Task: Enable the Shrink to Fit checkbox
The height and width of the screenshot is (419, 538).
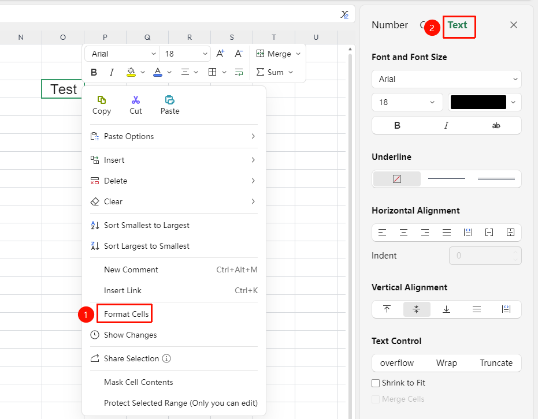Action: pyautogui.click(x=376, y=383)
